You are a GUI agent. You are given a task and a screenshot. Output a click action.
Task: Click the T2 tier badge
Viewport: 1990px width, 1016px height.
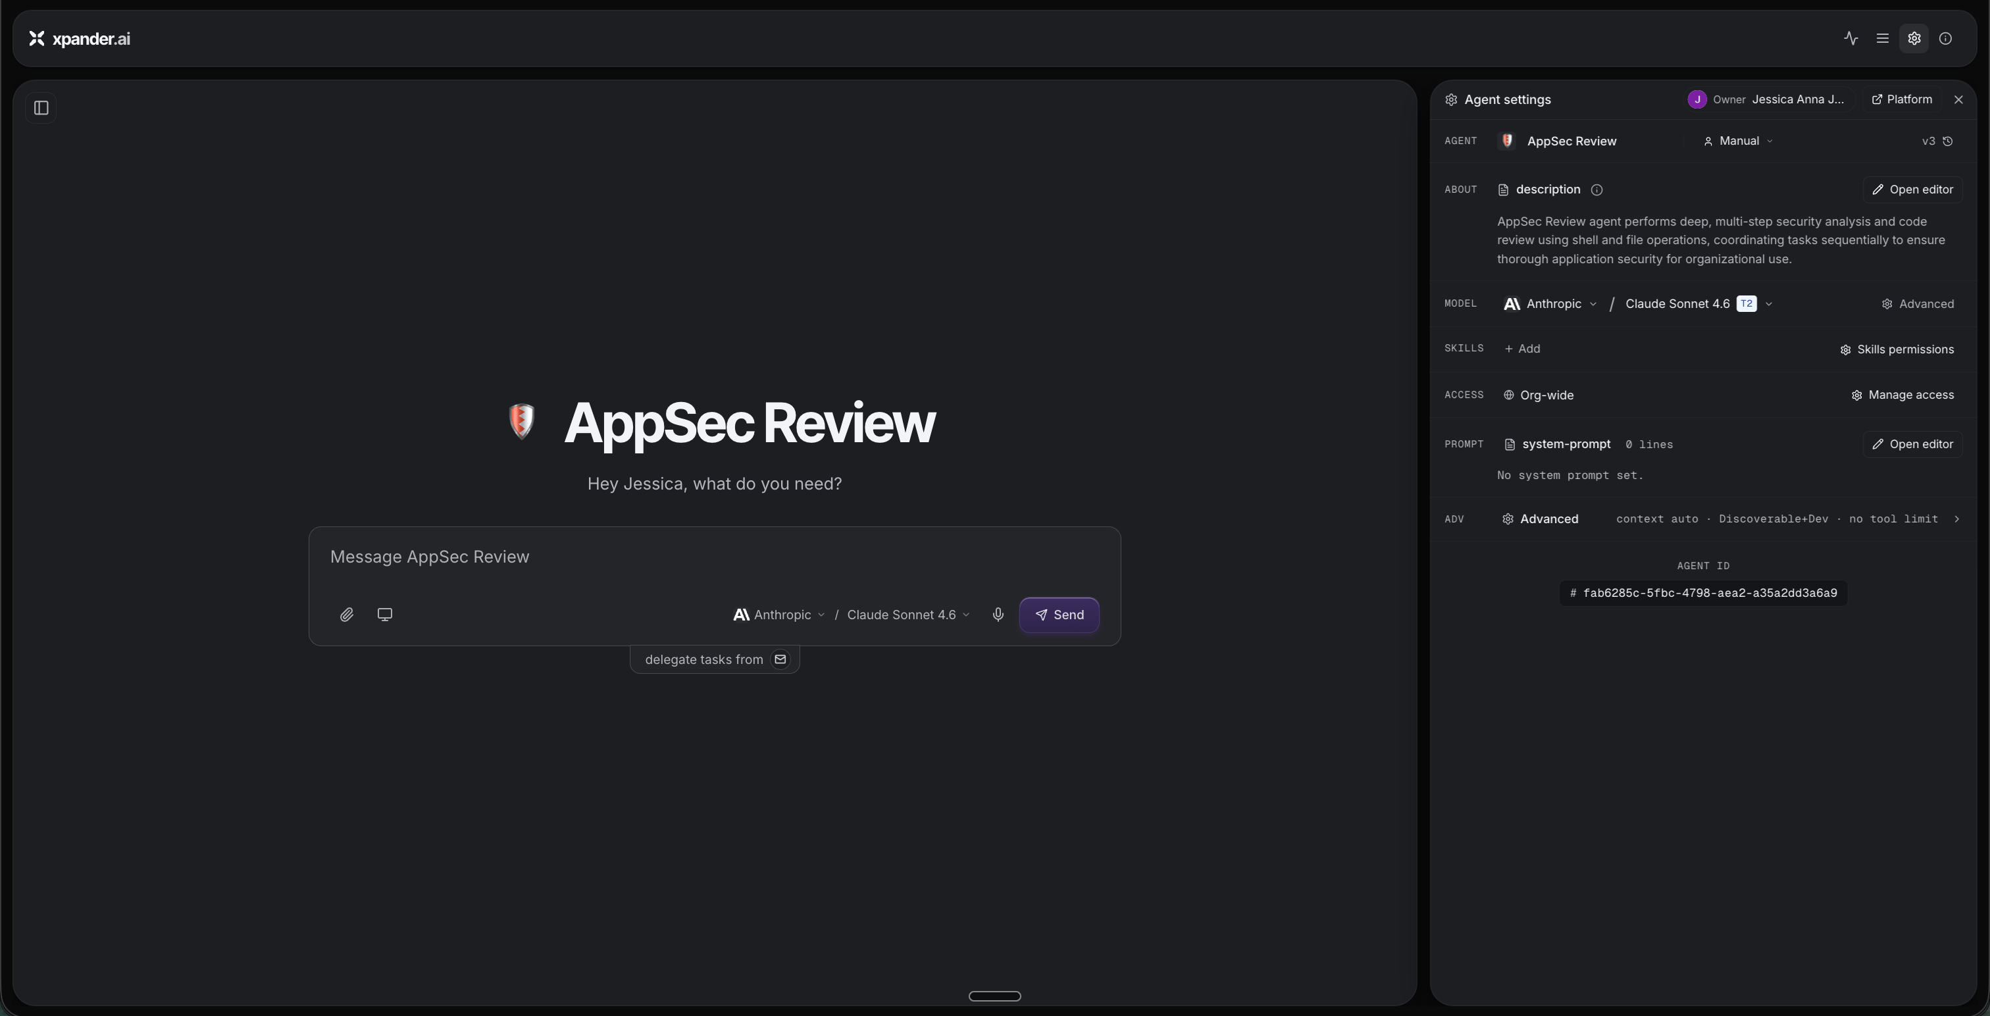(x=1746, y=305)
